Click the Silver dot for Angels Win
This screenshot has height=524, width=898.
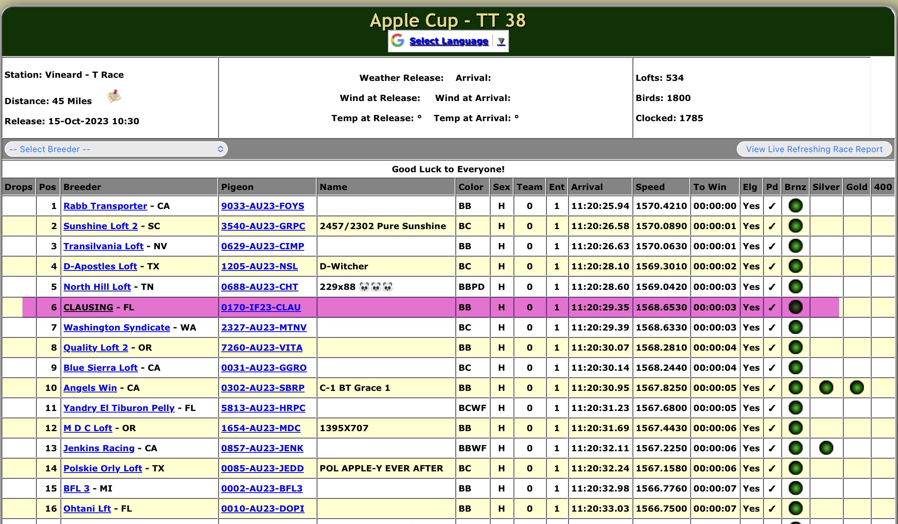pos(826,387)
